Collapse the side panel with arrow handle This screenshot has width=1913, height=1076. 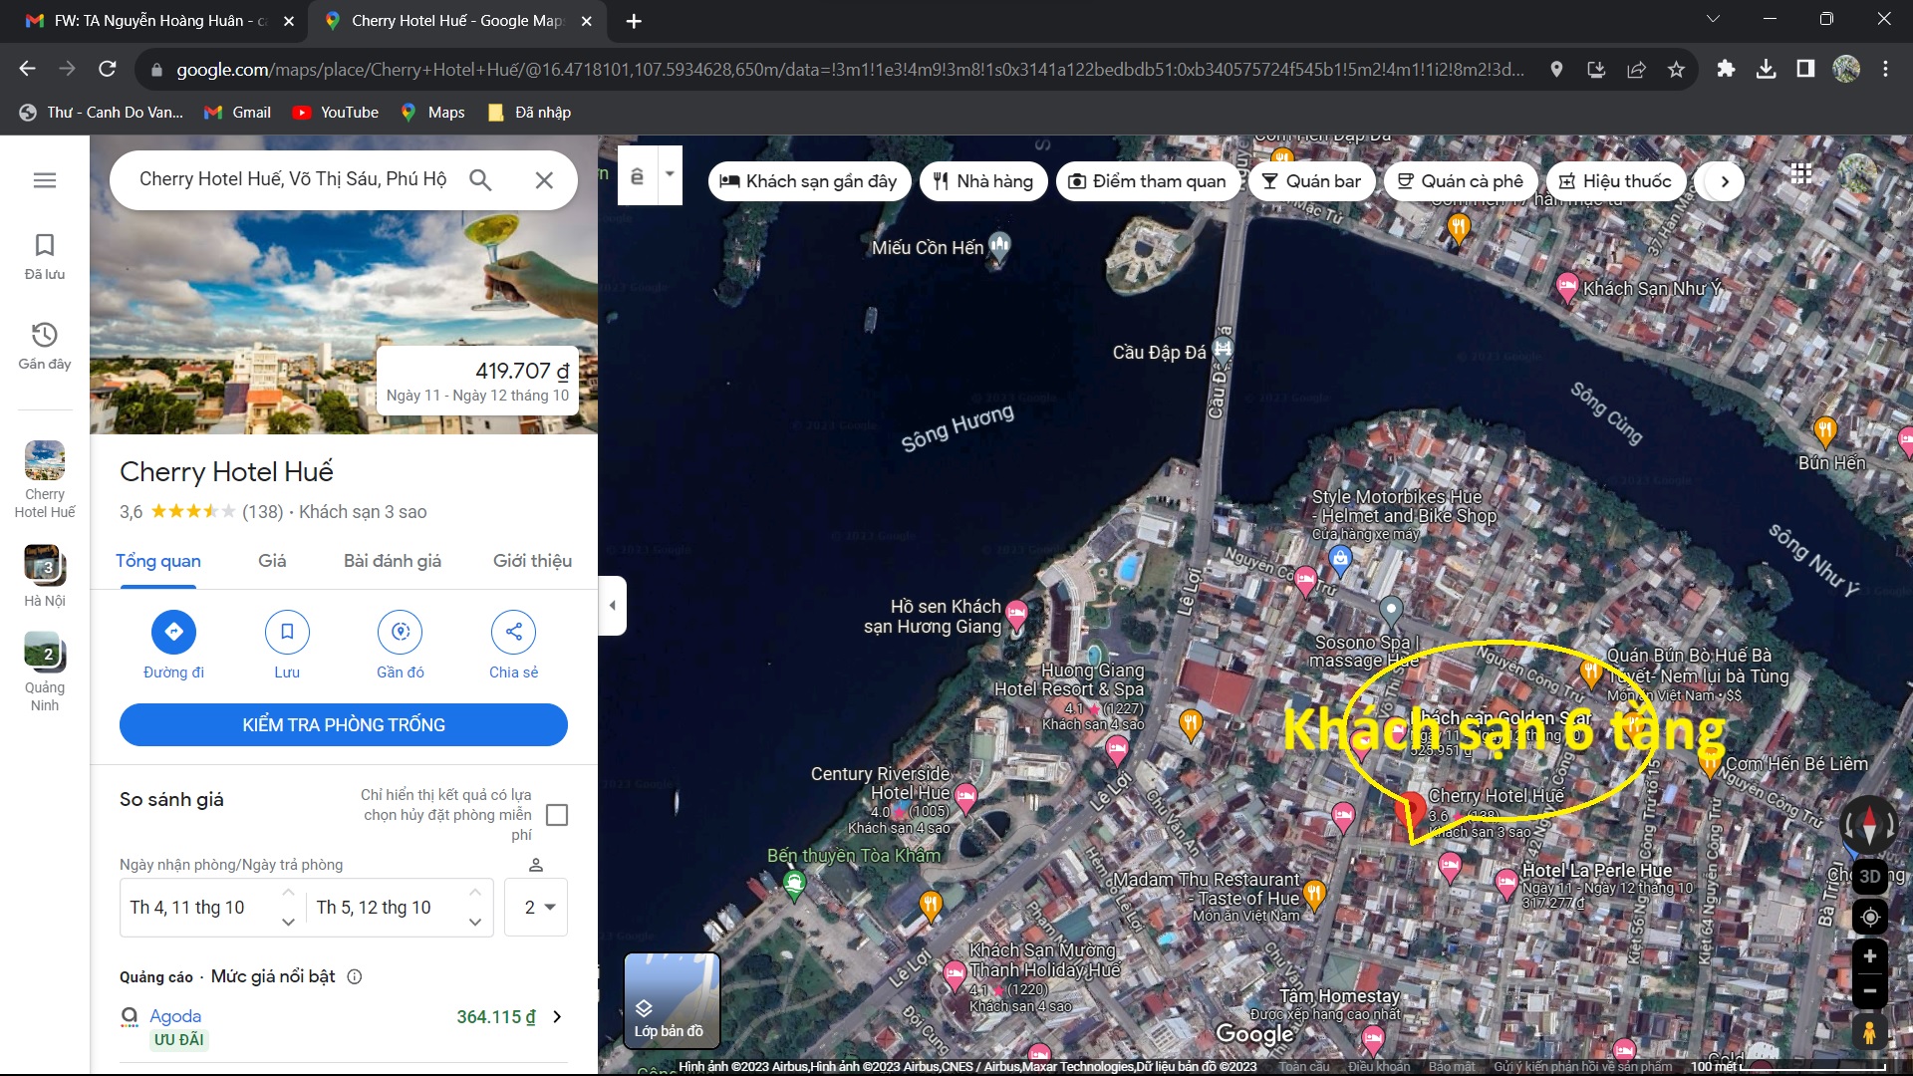[612, 606]
